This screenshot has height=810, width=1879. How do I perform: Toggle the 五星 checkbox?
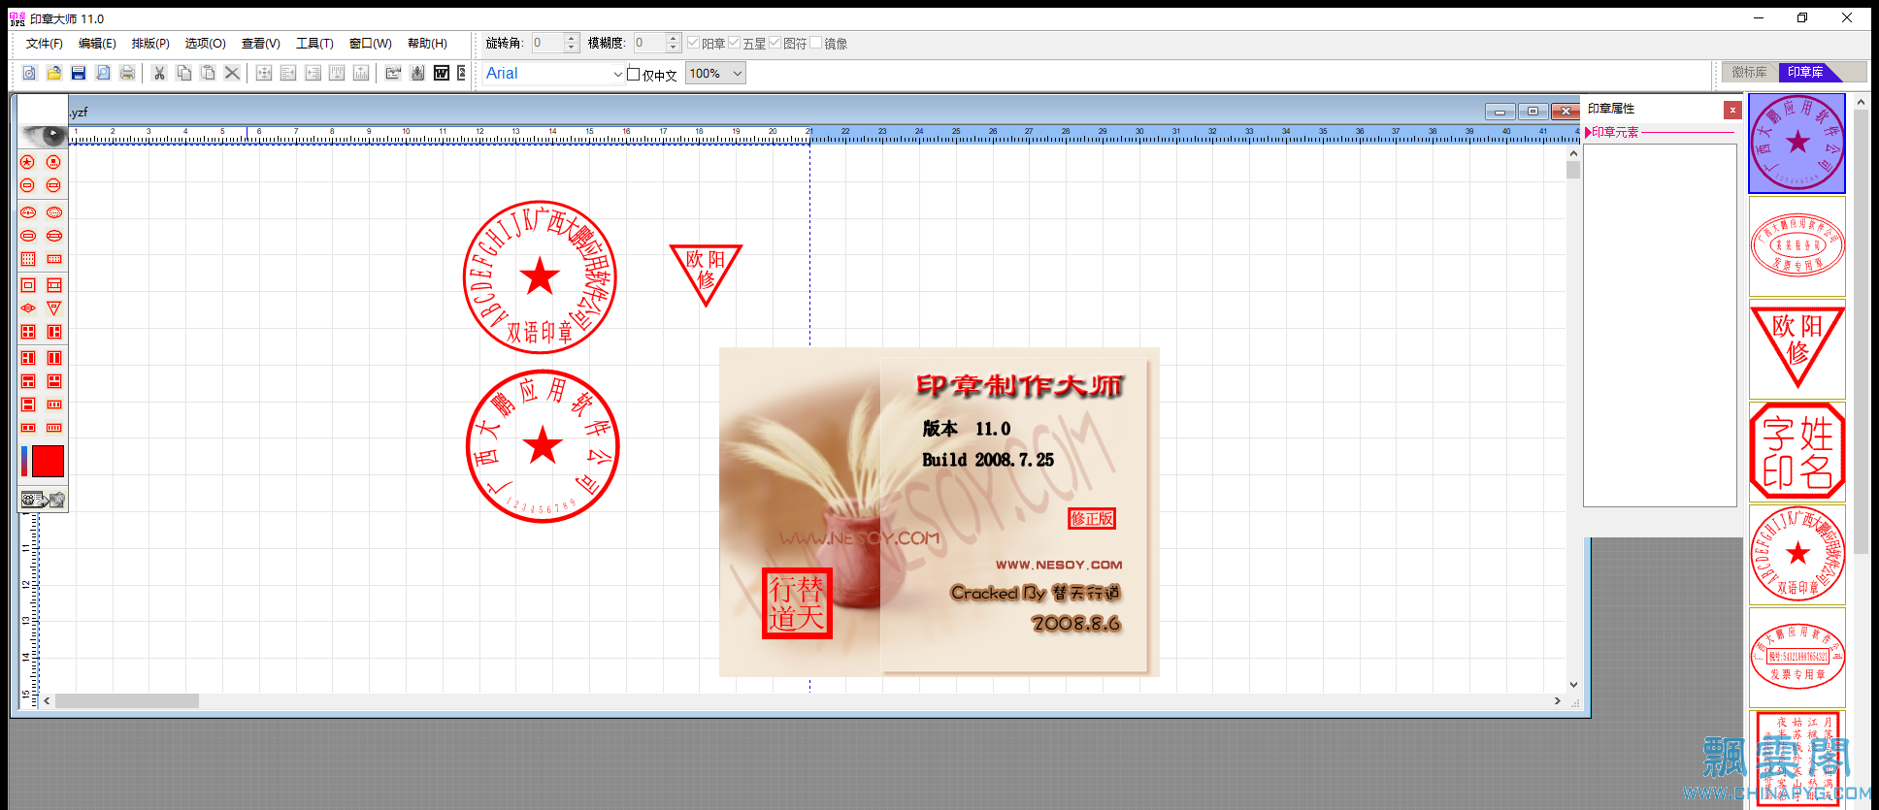point(734,43)
